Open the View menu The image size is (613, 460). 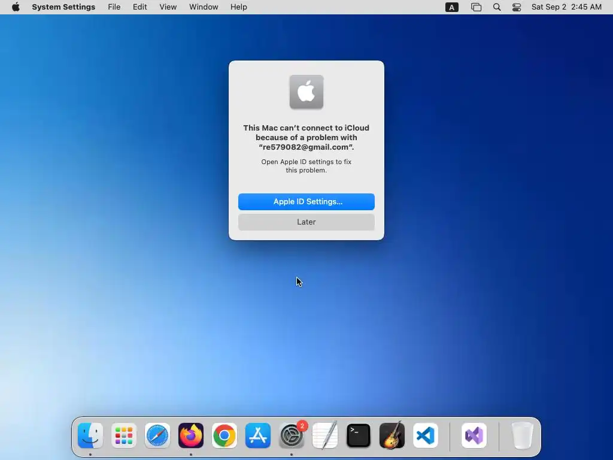click(x=168, y=7)
